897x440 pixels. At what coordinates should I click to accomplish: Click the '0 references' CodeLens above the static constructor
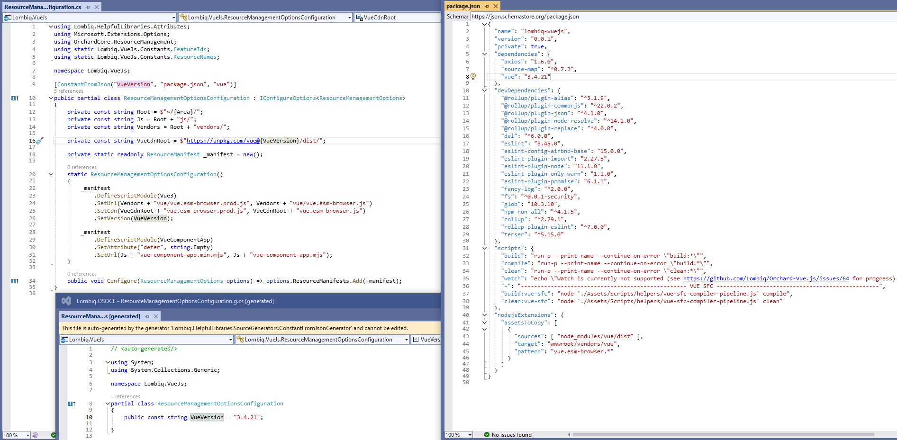click(x=82, y=167)
